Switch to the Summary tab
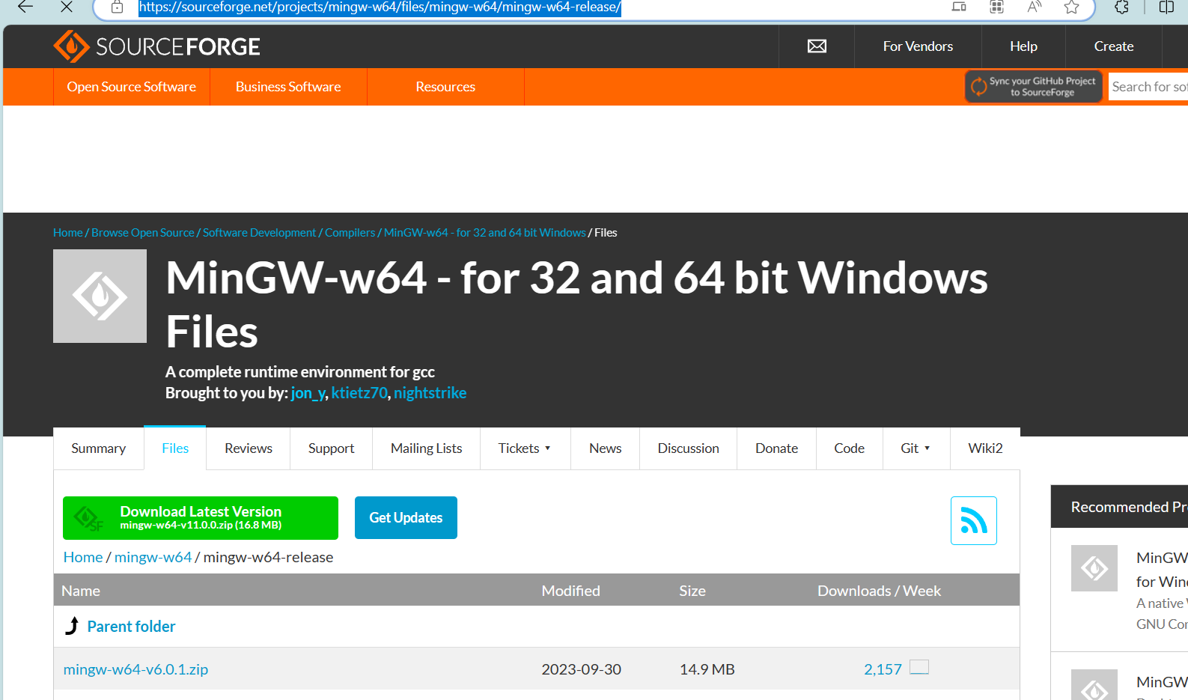 pos(99,448)
